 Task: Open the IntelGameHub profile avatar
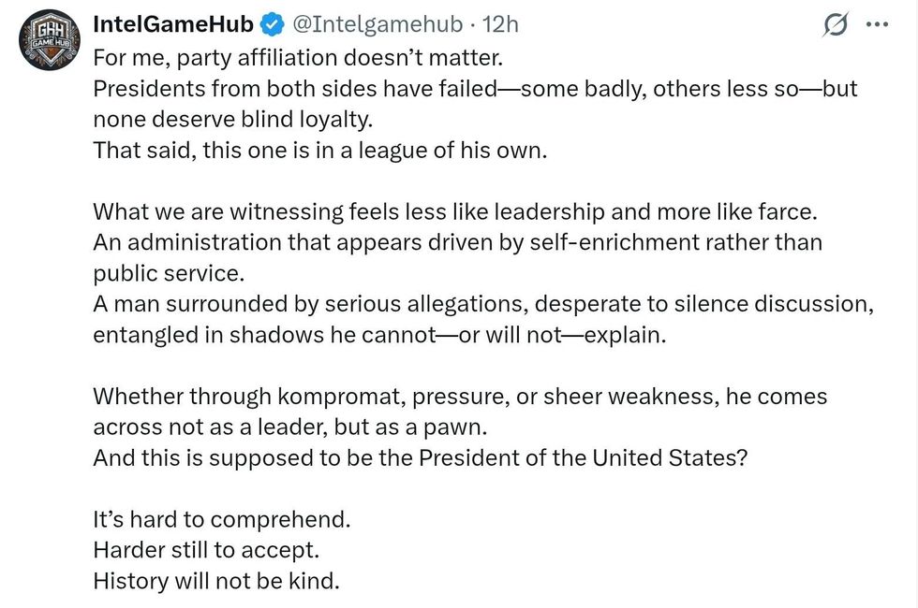(x=50, y=41)
